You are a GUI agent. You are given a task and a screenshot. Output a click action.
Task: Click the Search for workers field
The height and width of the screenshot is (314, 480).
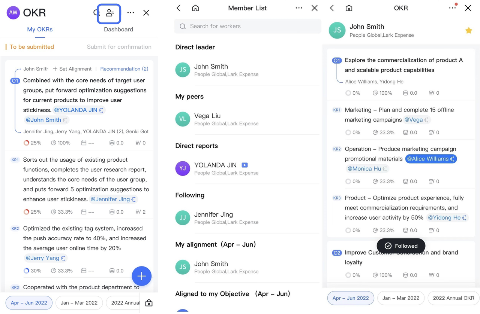tap(247, 26)
